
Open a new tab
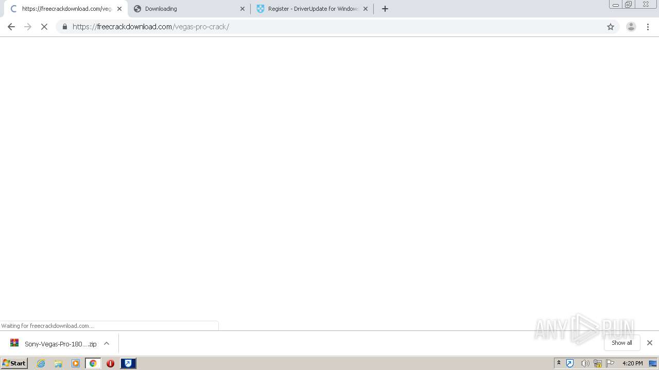click(385, 9)
